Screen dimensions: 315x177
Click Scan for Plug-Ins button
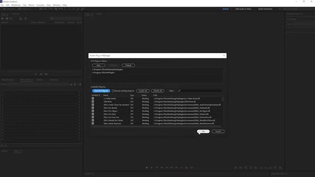pyautogui.click(x=101, y=91)
